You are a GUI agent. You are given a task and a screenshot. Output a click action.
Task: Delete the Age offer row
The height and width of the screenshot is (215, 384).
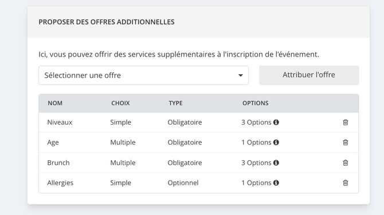(x=345, y=142)
